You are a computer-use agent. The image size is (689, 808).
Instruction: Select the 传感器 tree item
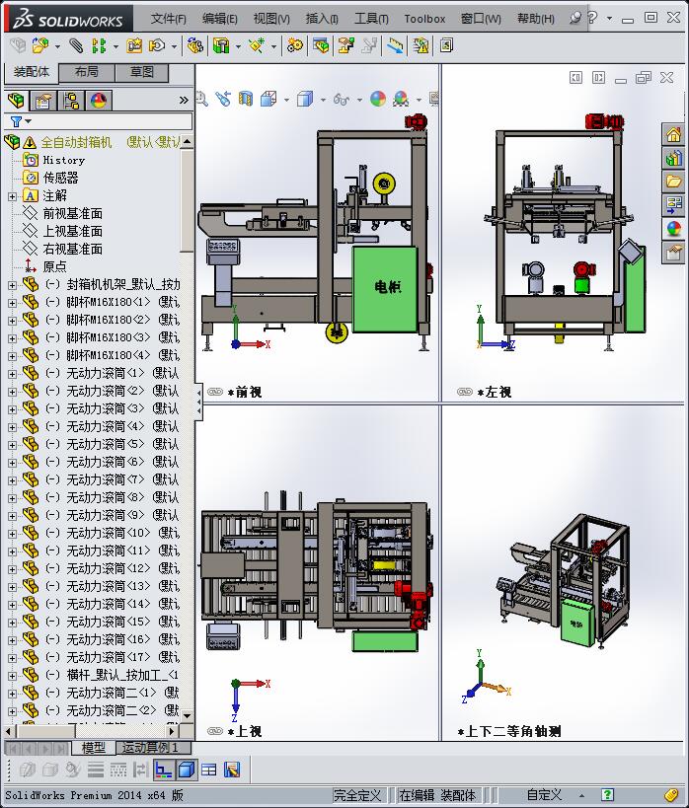click(x=60, y=178)
